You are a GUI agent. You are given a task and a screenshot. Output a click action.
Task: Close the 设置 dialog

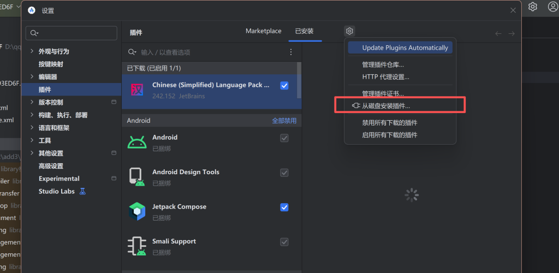513,10
